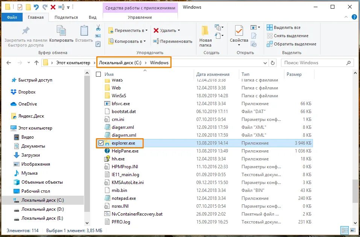Click the Properties icon in the Open group
The width and height of the screenshot is (360, 237).
pos(239,31)
